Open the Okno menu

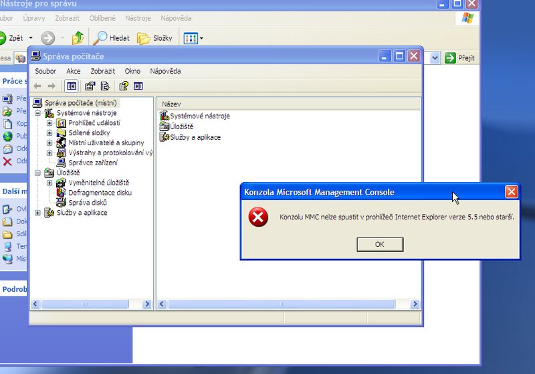click(x=132, y=71)
